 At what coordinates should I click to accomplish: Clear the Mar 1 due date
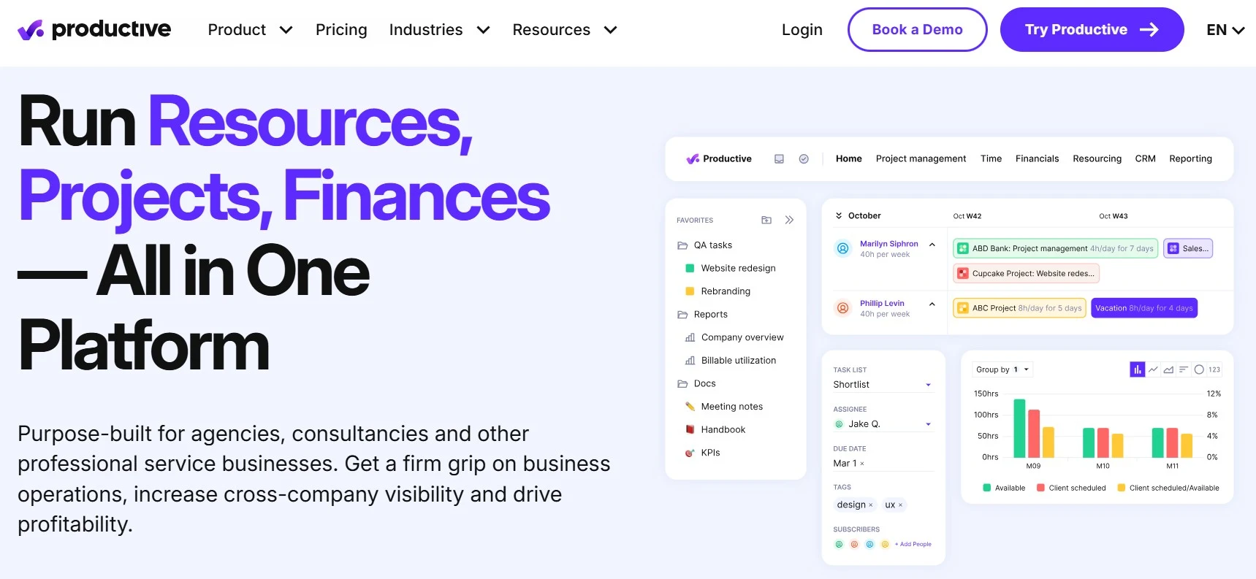point(862,464)
